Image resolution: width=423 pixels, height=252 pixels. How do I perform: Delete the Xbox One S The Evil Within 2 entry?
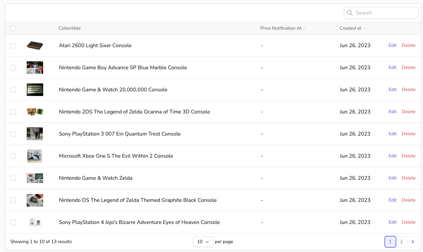[x=409, y=156]
